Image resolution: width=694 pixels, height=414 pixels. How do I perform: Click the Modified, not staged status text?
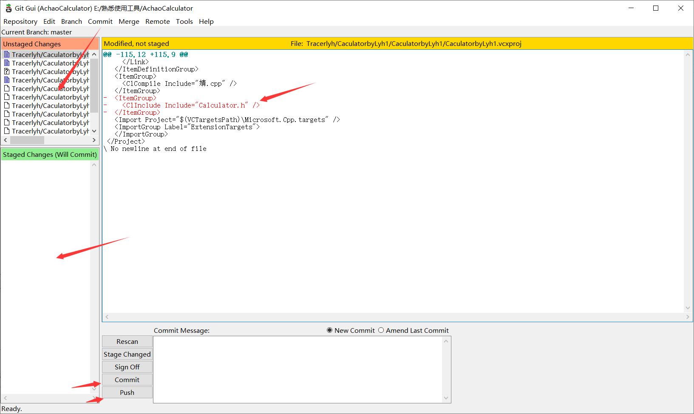[x=136, y=43]
